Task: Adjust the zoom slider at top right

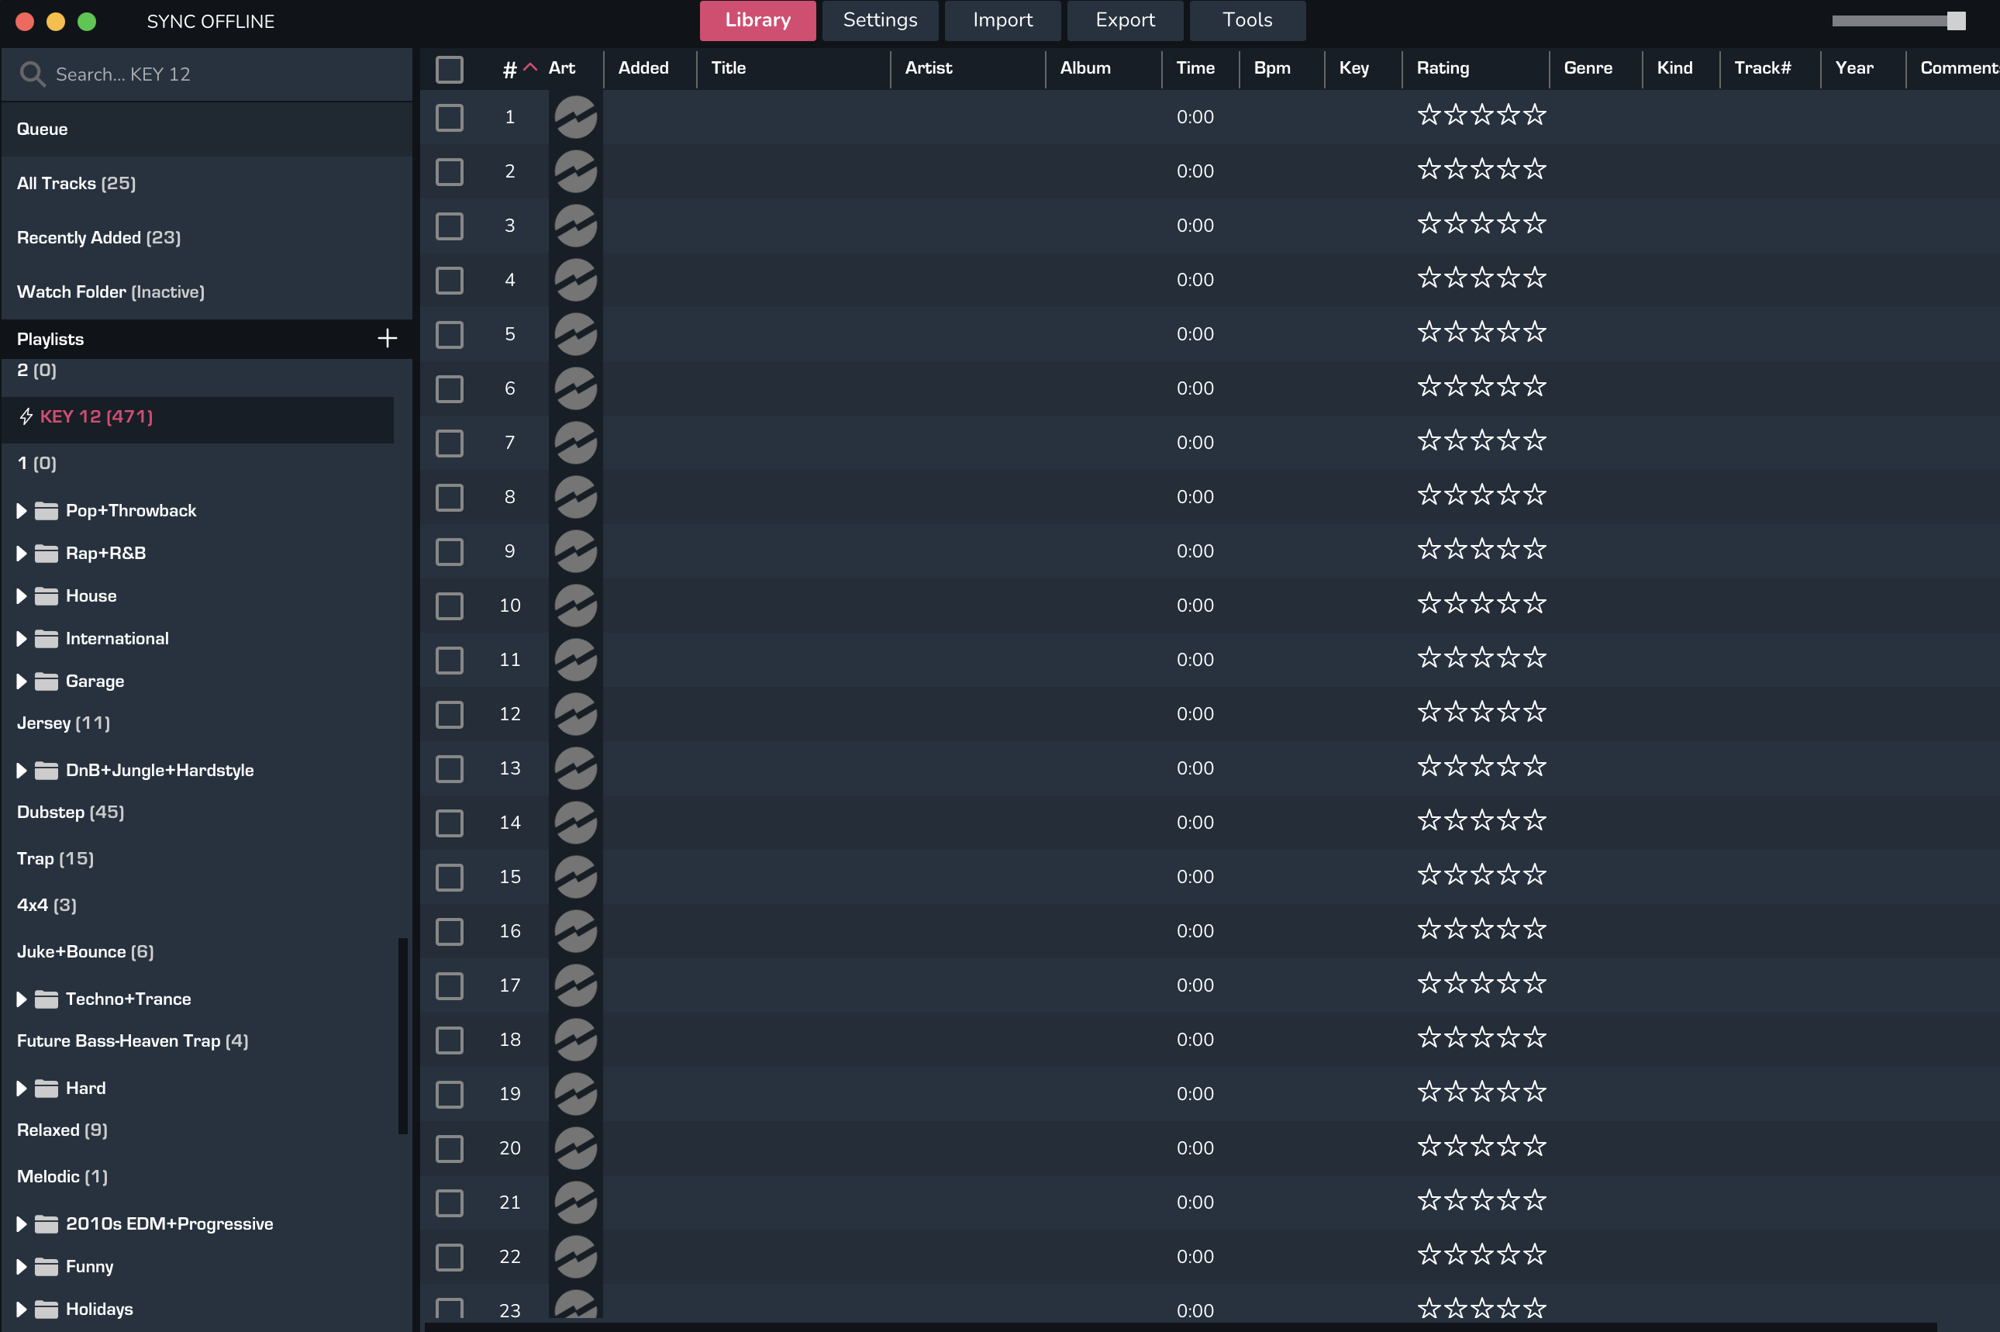Action: pyautogui.click(x=1956, y=21)
